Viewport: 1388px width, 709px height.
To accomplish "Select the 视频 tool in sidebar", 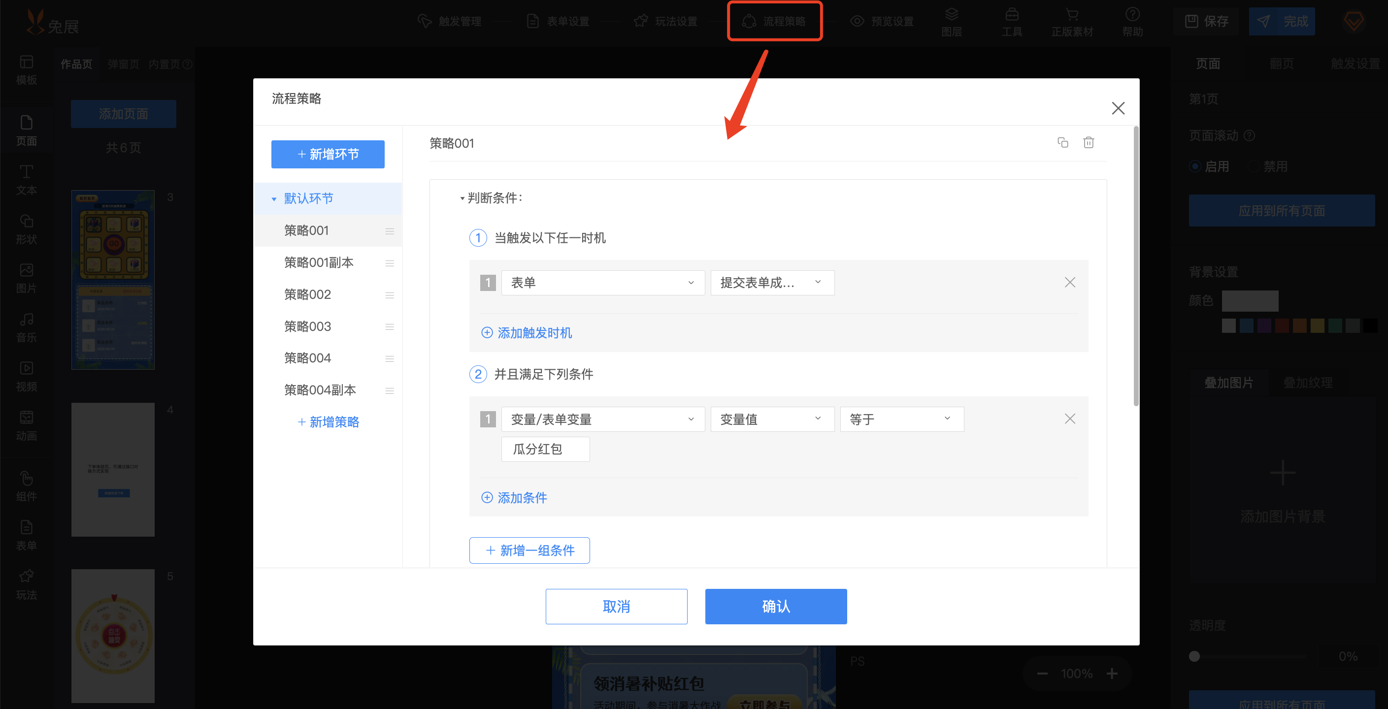I will pyautogui.click(x=27, y=377).
